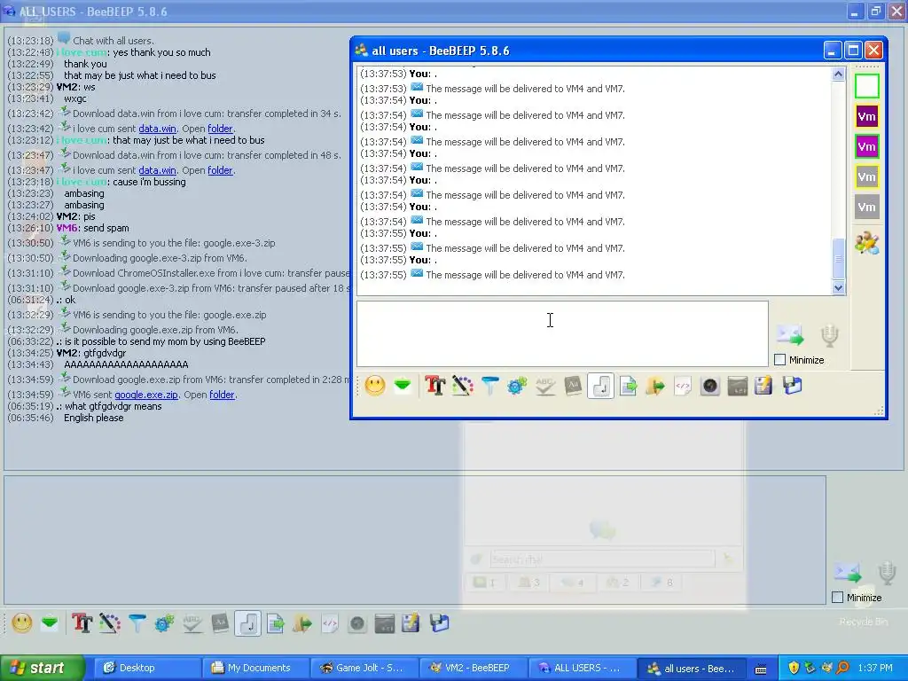This screenshot has height=681, width=908.
Task: Click TT font icon in background window toolbar
Action: point(82,623)
